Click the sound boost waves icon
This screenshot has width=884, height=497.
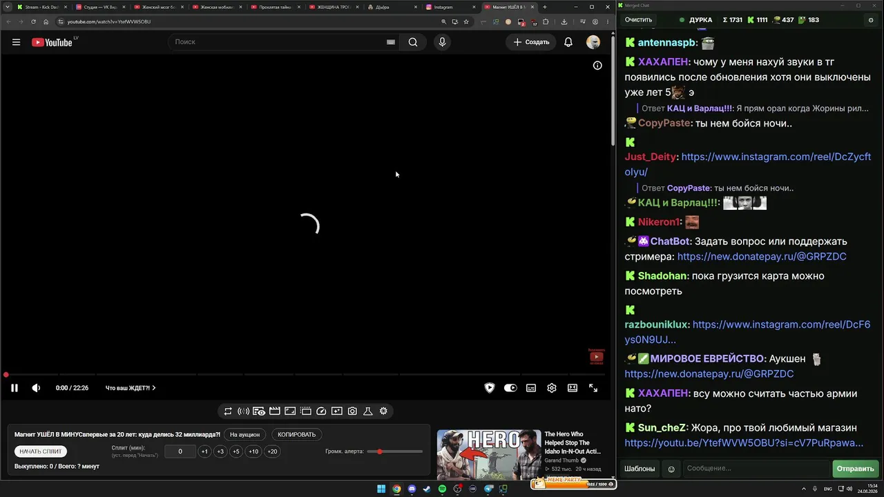click(243, 411)
